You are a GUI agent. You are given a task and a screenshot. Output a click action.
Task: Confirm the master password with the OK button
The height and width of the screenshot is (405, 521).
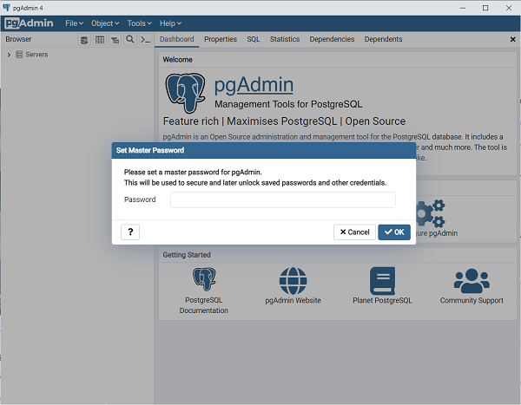[x=394, y=232]
